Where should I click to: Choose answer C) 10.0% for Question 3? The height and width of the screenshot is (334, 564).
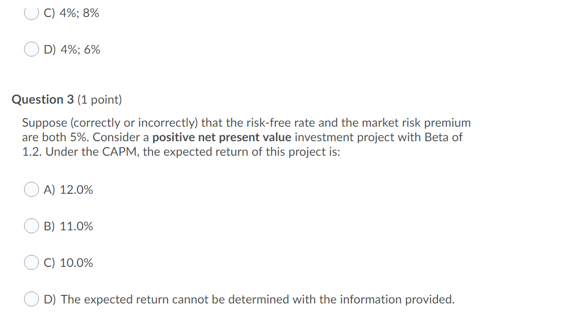31,262
